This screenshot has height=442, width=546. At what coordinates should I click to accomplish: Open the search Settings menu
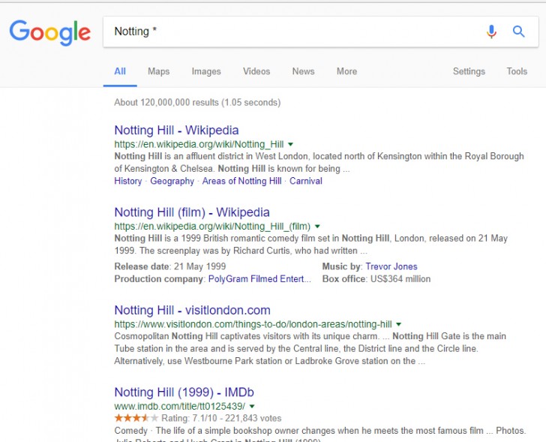[469, 71]
